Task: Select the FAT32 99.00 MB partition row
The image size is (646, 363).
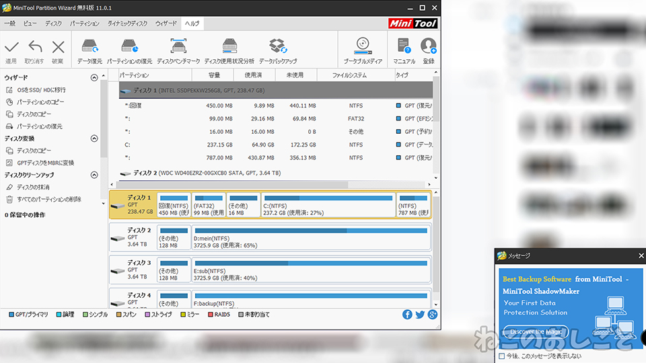Action: pos(276,119)
